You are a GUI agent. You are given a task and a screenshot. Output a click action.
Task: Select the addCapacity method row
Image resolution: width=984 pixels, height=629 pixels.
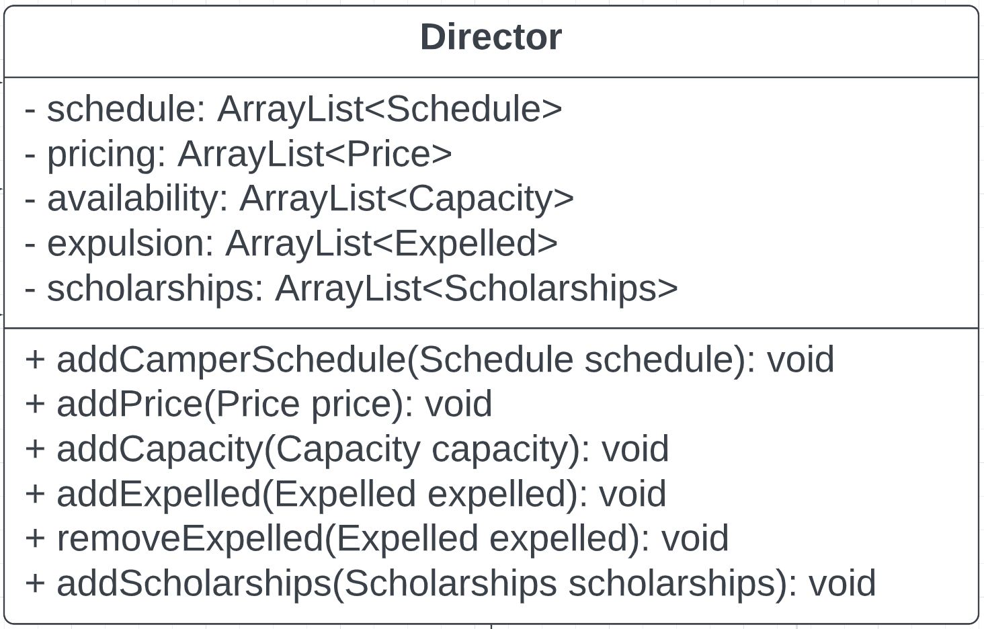[347, 449]
